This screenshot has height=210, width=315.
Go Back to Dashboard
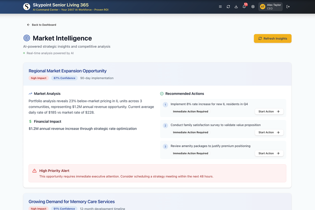tap(41, 25)
